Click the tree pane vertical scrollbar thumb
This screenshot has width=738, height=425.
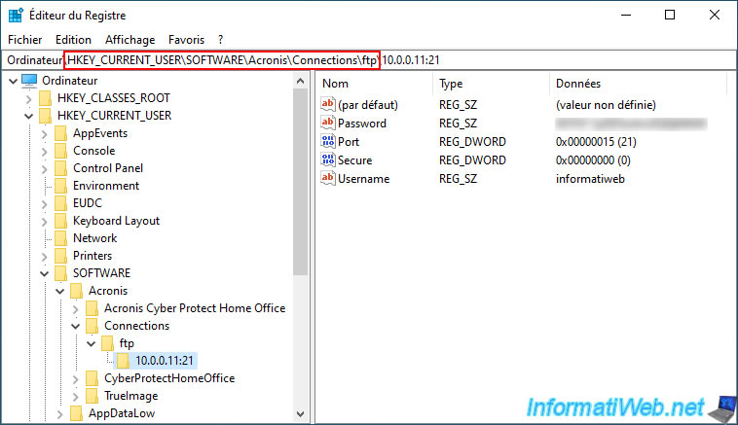point(300,182)
